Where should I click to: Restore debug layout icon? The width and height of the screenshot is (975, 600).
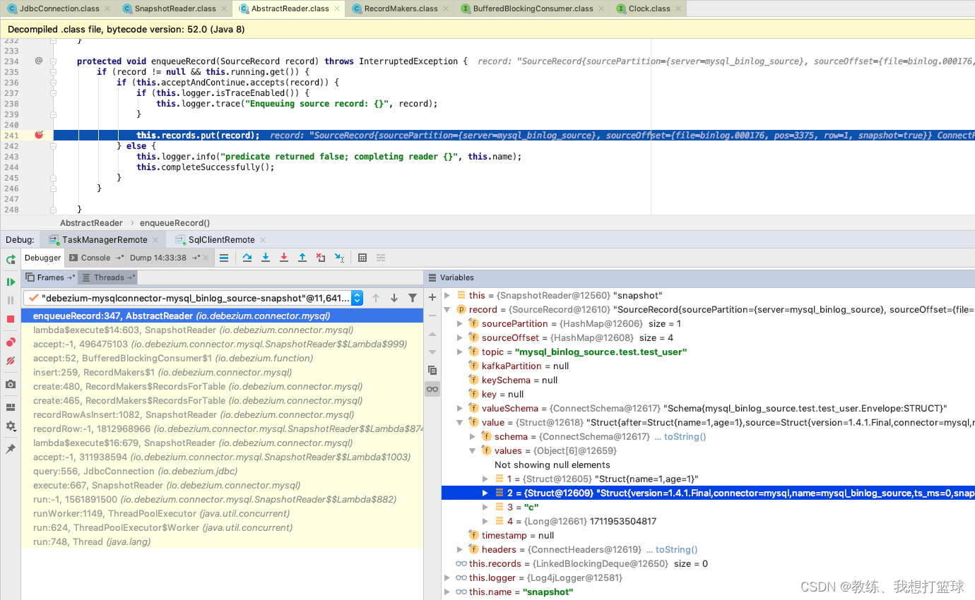11,407
